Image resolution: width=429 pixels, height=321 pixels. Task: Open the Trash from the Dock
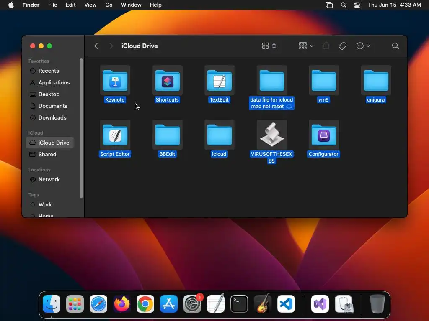(377, 304)
